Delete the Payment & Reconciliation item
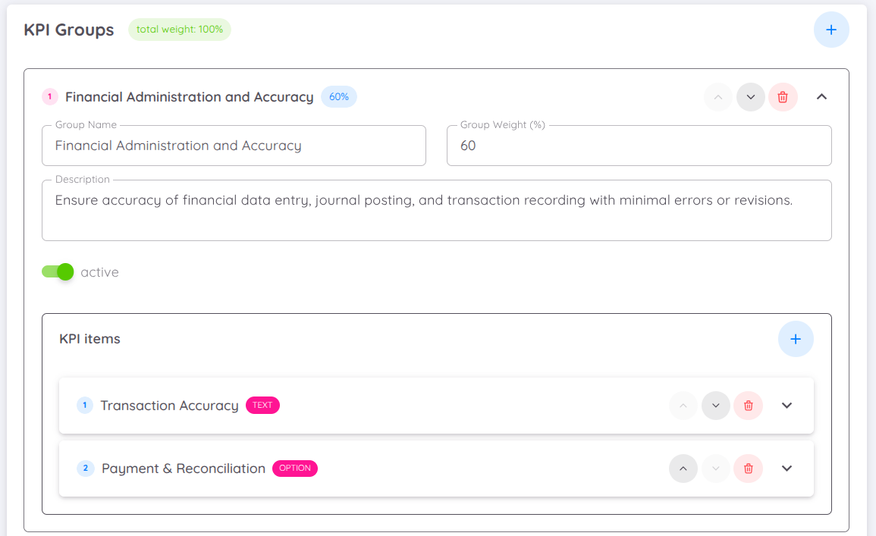This screenshot has height=536, width=876. click(x=748, y=469)
